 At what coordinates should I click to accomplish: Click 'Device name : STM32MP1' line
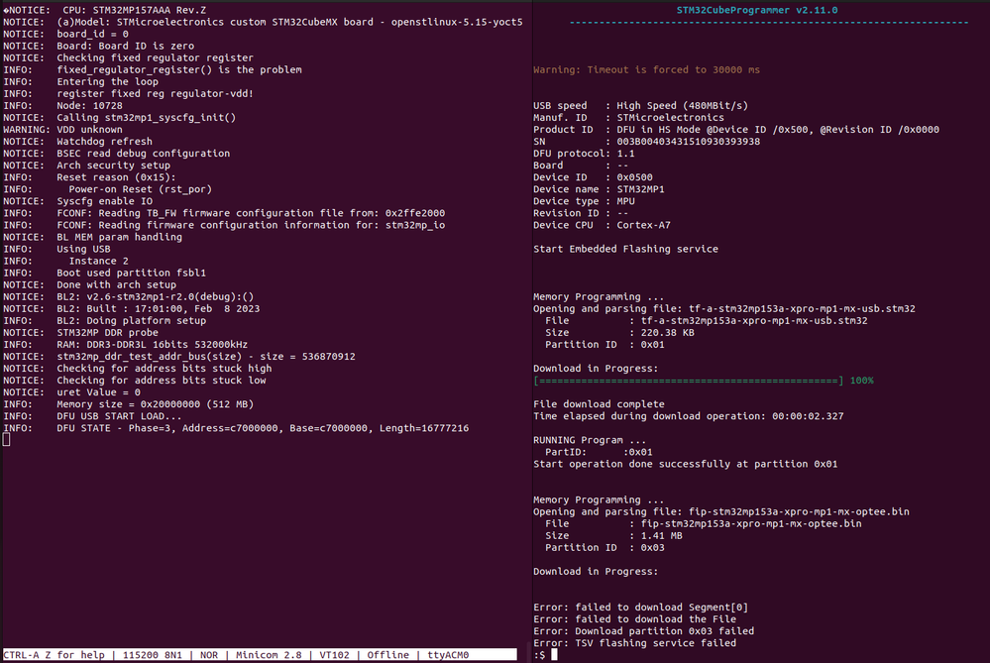tap(599, 189)
